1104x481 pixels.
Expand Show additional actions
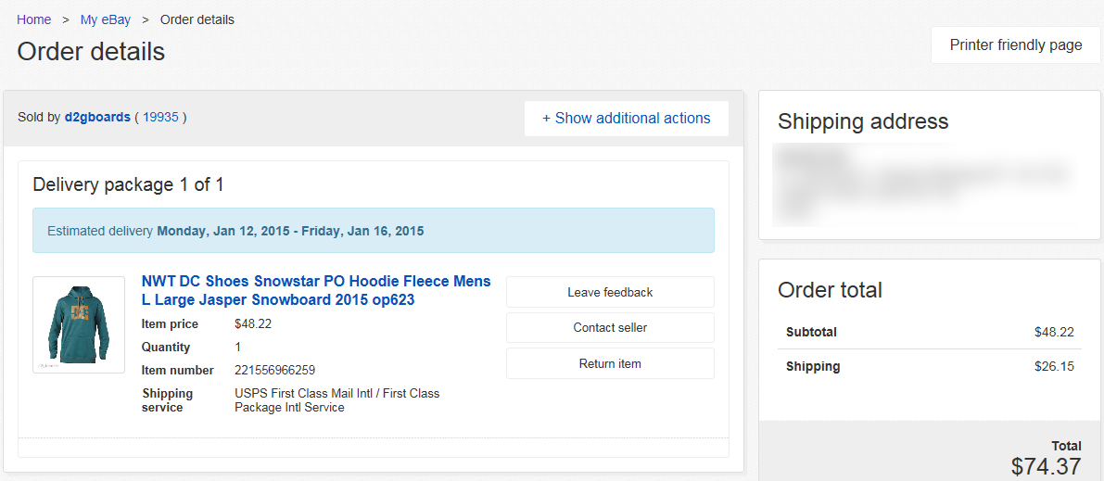tap(626, 119)
